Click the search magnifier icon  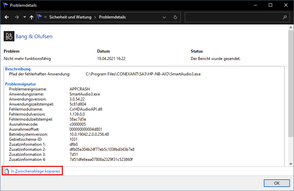285,17
